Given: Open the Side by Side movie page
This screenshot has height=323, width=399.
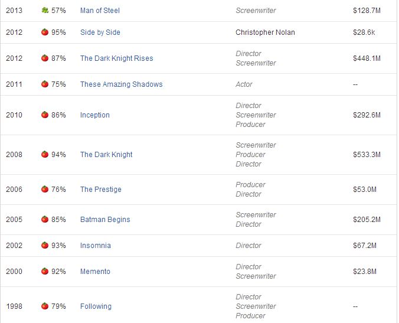Looking at the screenshot, I should coord(100,32).
